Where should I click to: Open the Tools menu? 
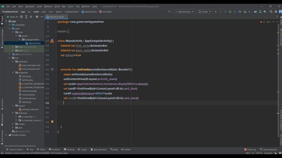tap(70, 7)
